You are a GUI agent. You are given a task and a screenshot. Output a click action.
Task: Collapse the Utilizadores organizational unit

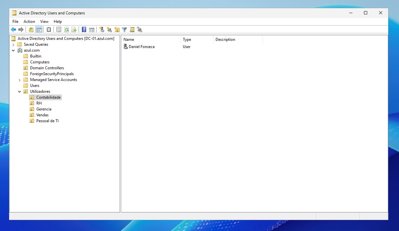20,92
